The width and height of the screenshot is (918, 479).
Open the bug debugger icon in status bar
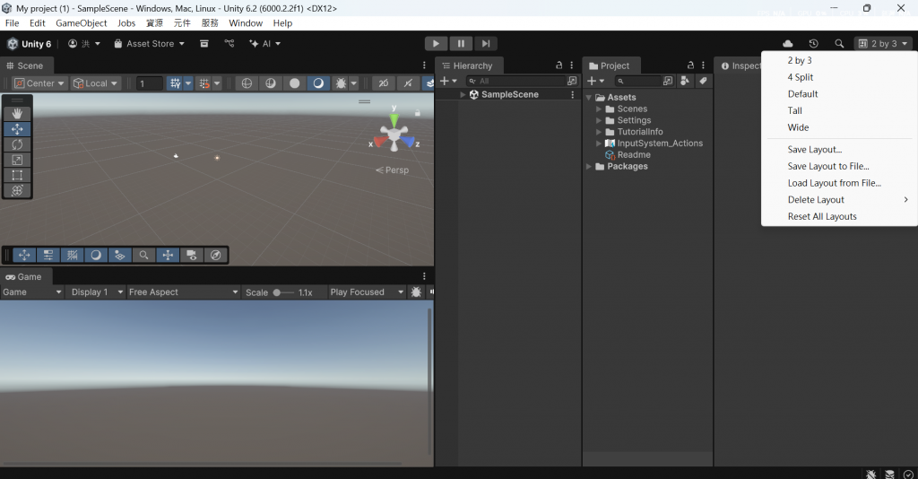871,474
